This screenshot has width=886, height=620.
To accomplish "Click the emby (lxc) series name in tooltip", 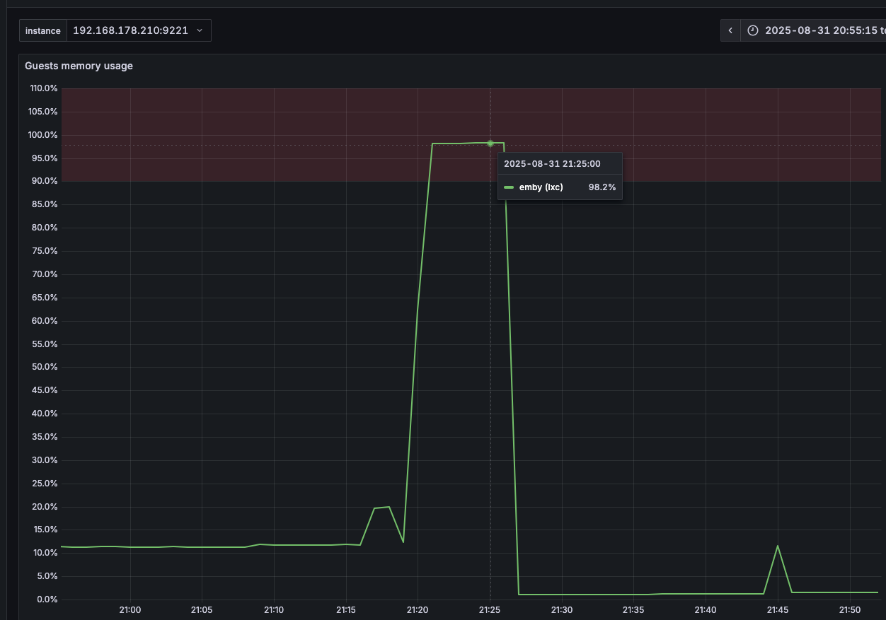I will point(541,187).
